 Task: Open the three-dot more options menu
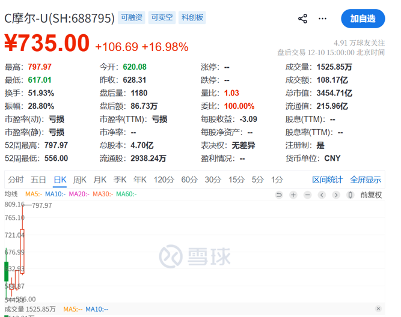[325, 19]
